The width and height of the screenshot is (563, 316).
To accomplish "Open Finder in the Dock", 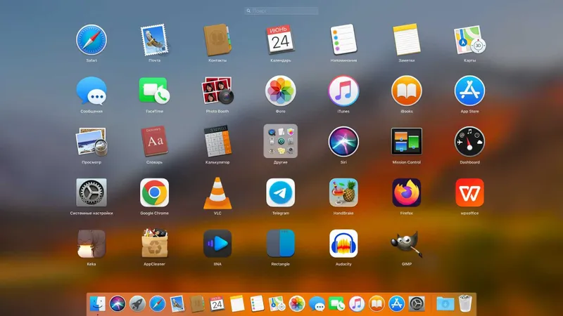I will (97, 304).
